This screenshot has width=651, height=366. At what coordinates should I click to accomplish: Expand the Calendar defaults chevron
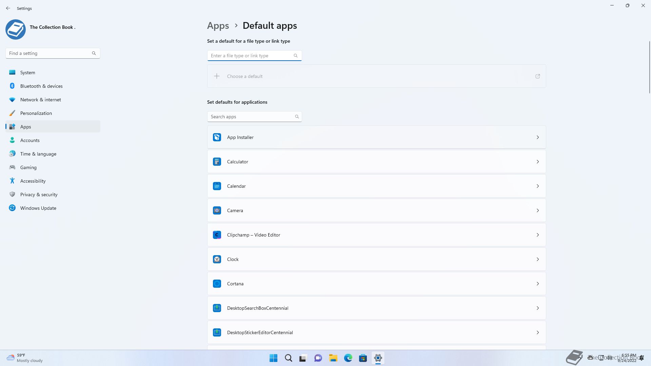537,186
